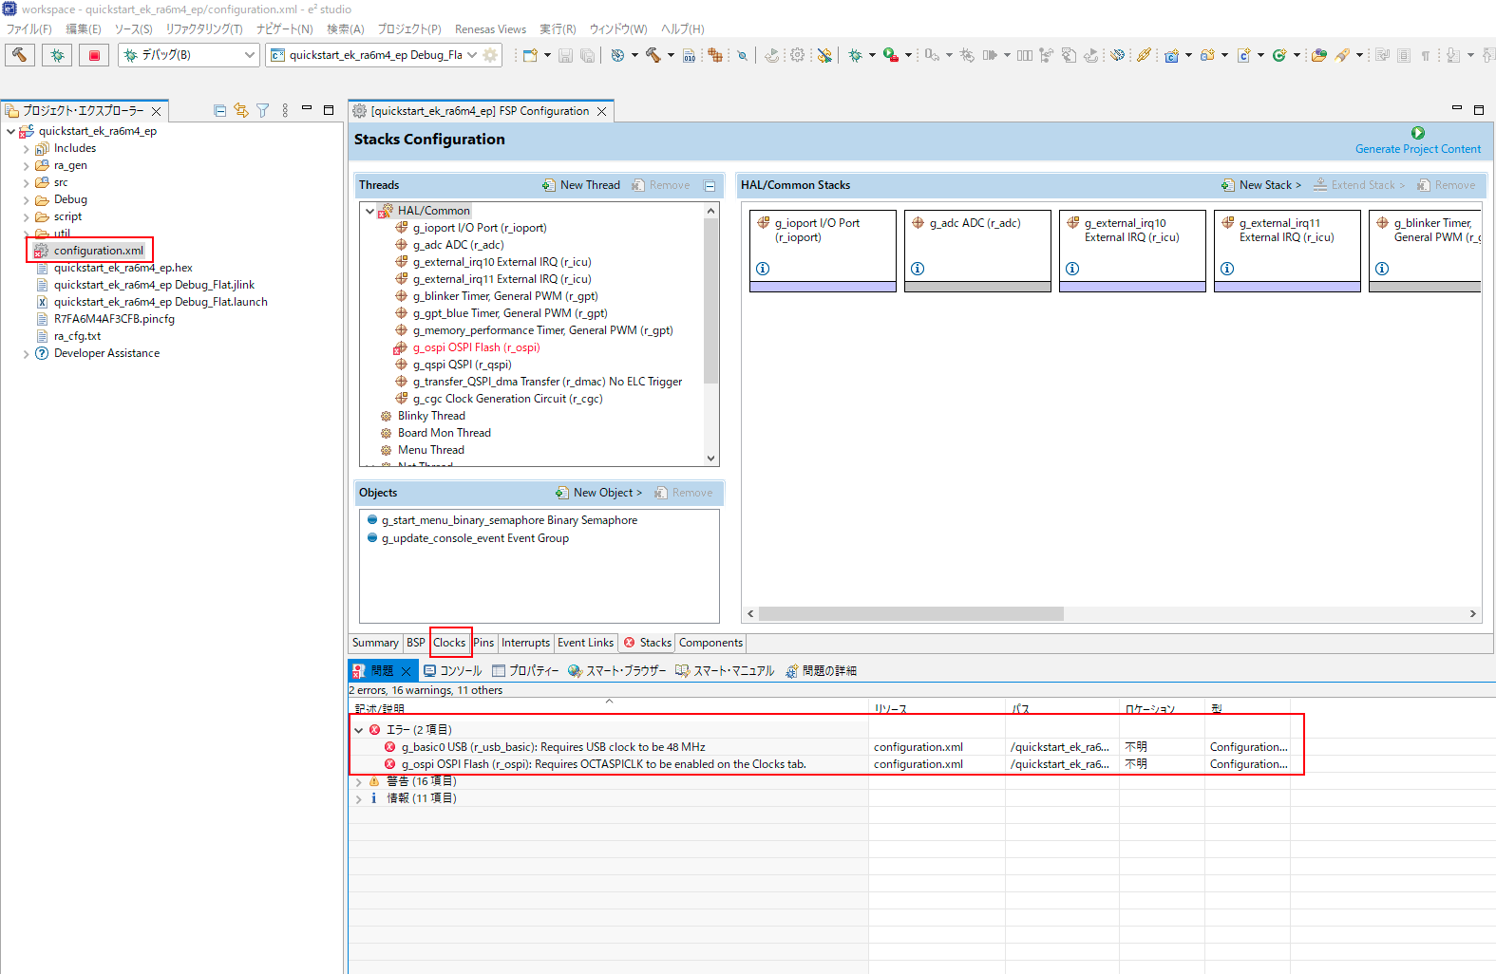This screenshot has width=1496, height=974.
Task: Click collapse all icon in Project Explorer
Action: point(219,111)
